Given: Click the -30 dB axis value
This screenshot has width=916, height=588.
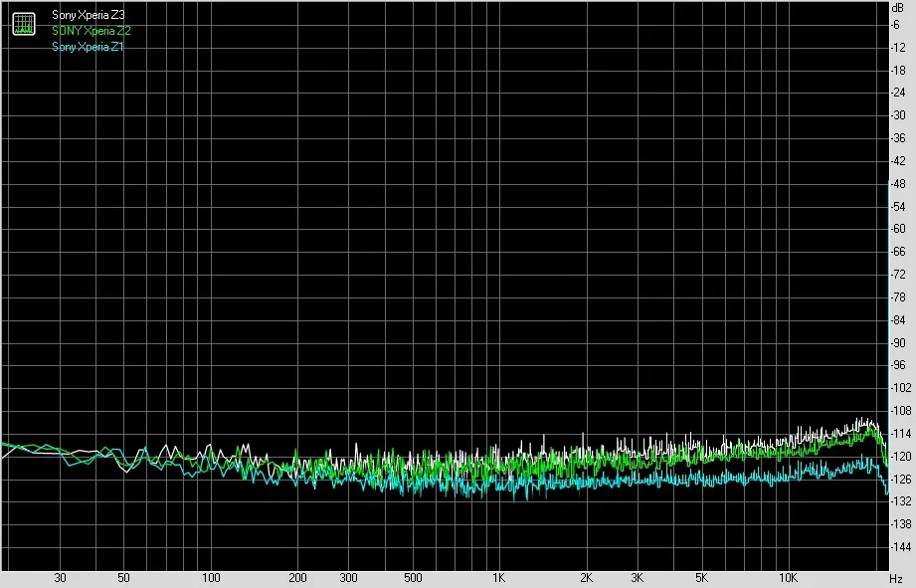Looking at the screenshot, I should click(898, 115).
